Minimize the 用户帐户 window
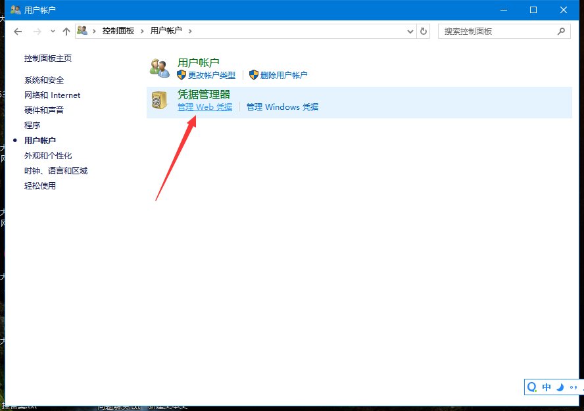The image size is (584, 411). [504, 10]
